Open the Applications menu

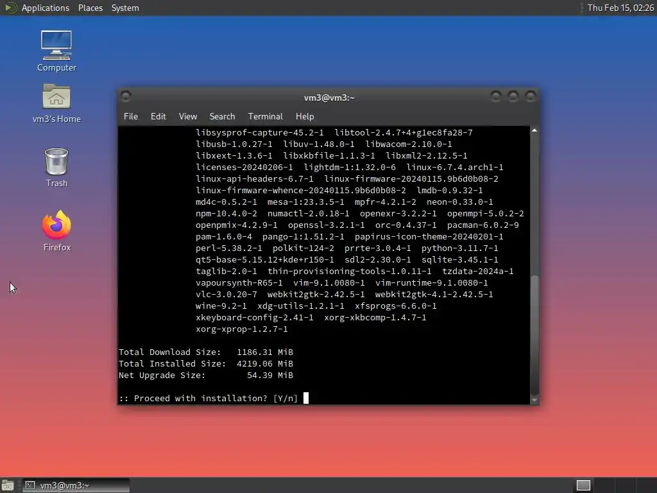click(46, 8)
